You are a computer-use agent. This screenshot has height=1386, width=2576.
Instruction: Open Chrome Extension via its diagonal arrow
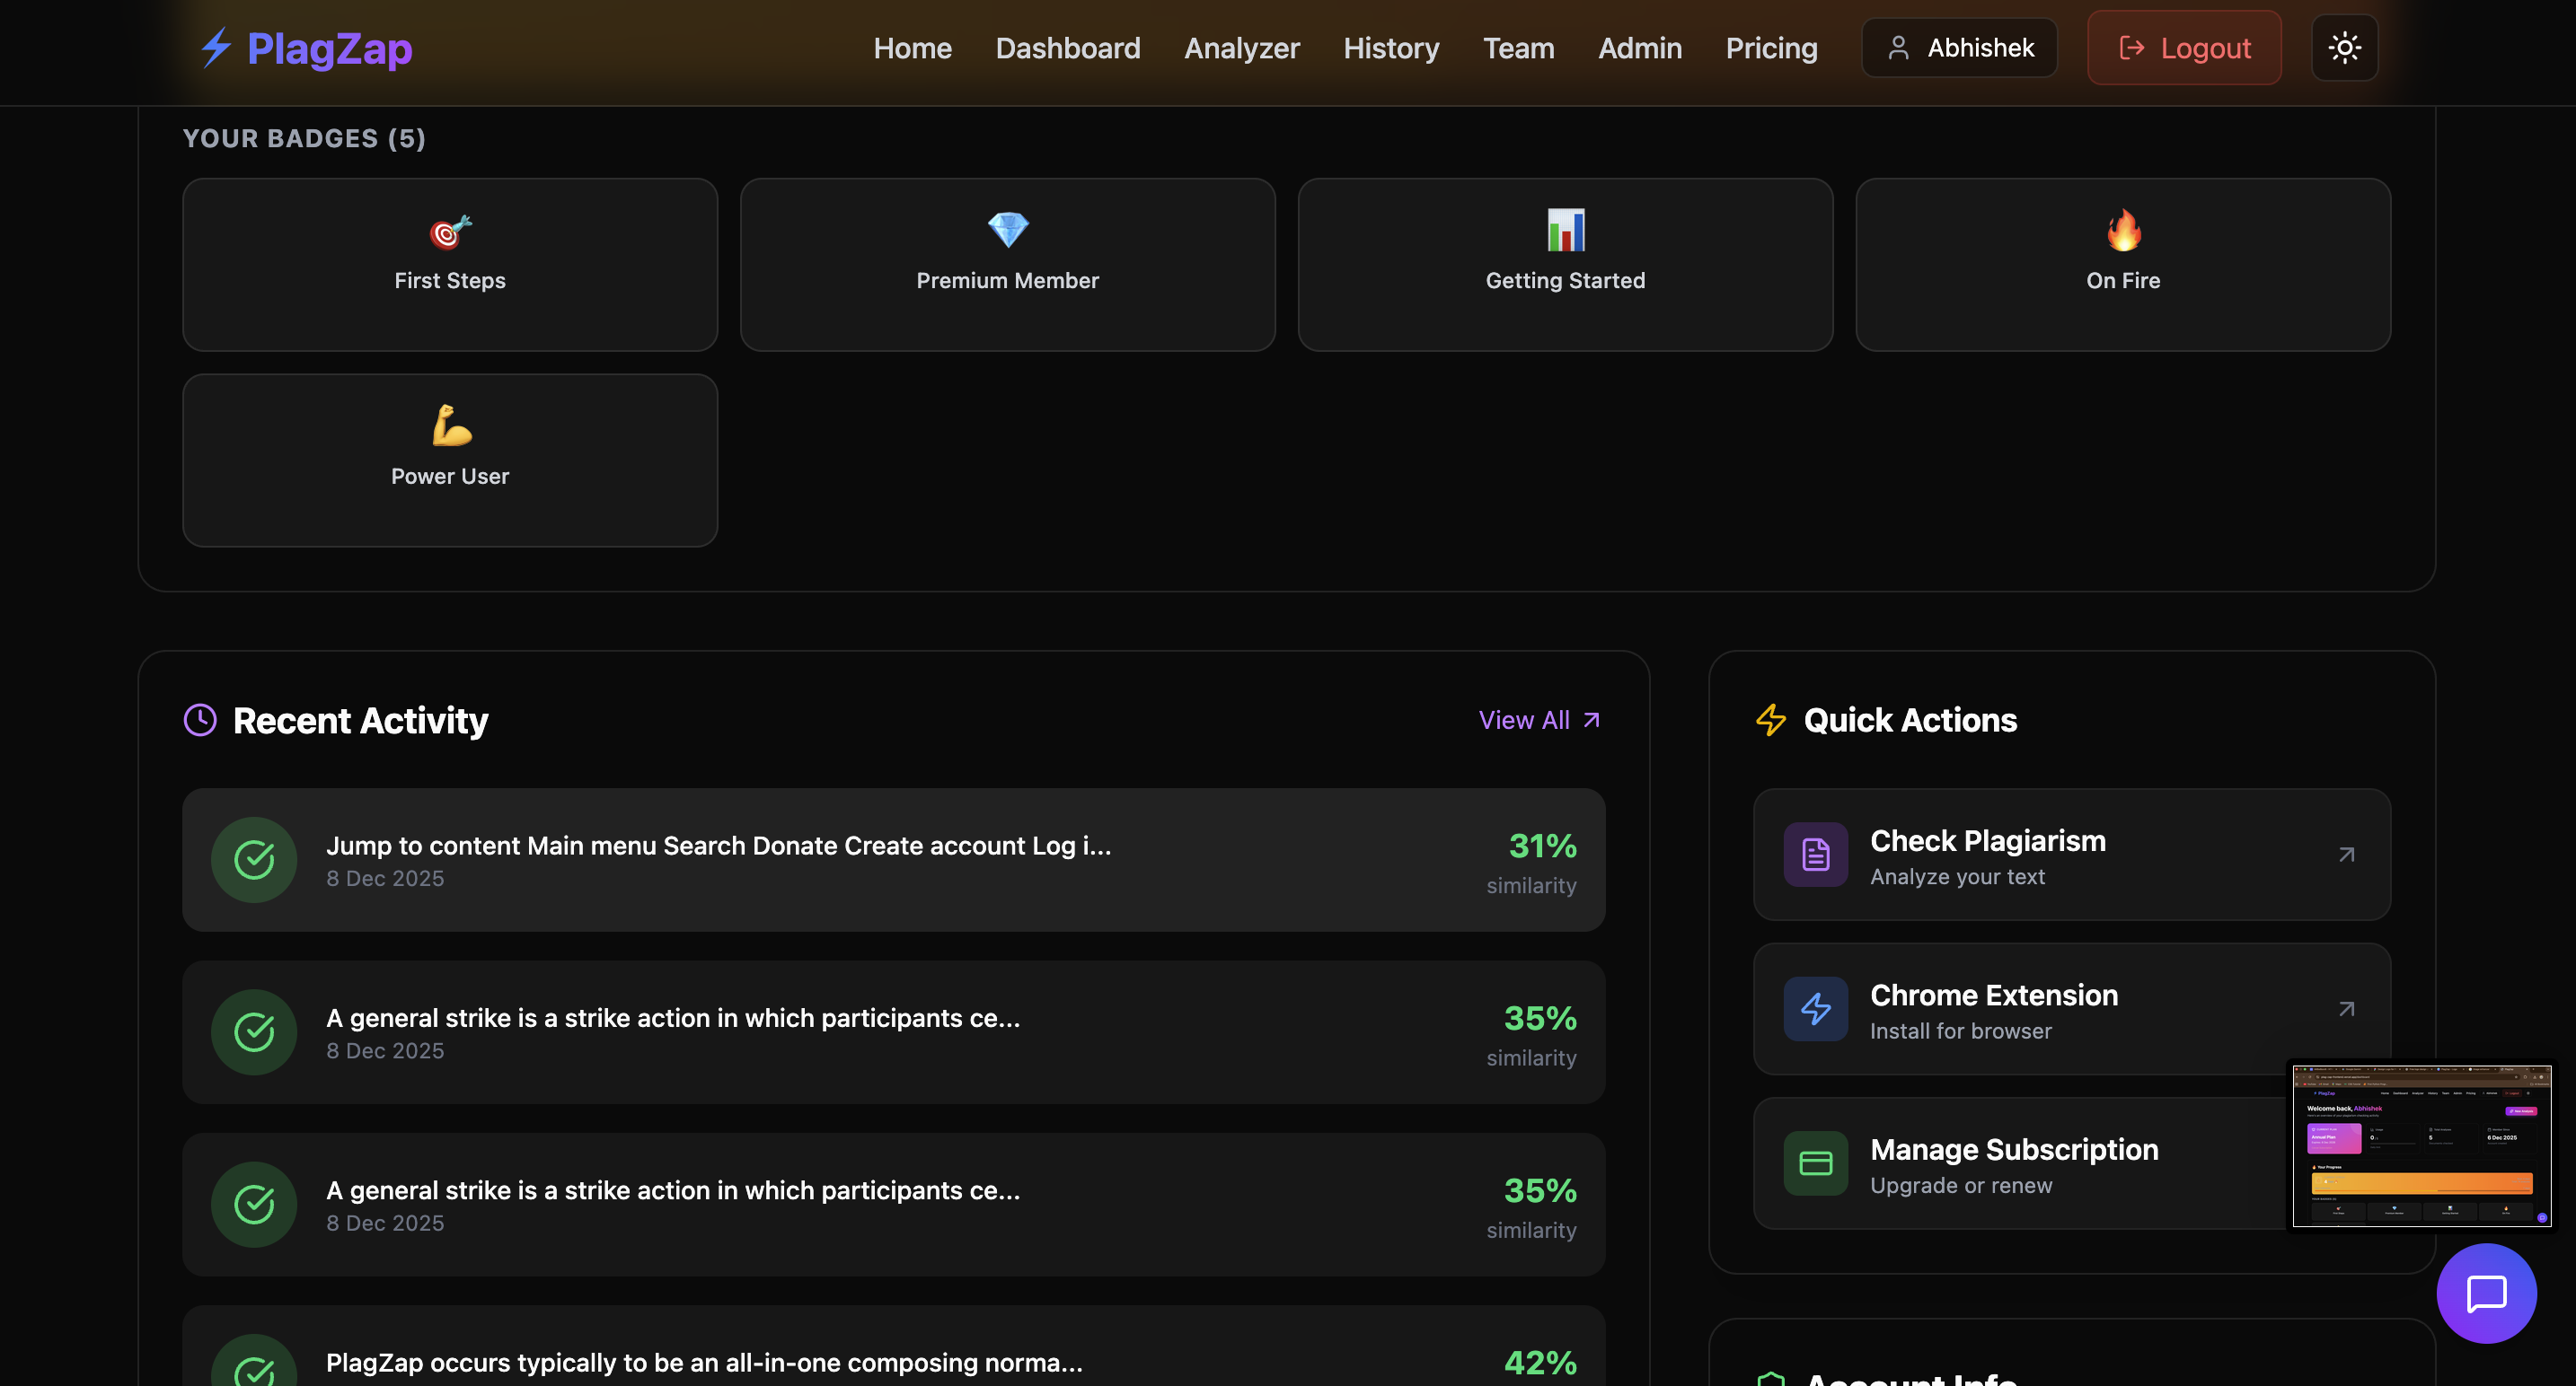[2346, 1008]
